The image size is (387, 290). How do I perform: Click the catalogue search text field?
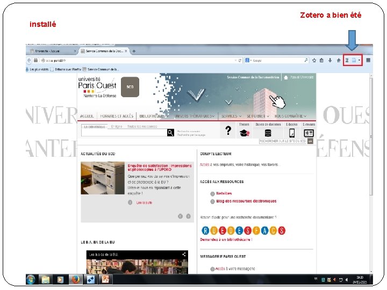pos(124,133)
